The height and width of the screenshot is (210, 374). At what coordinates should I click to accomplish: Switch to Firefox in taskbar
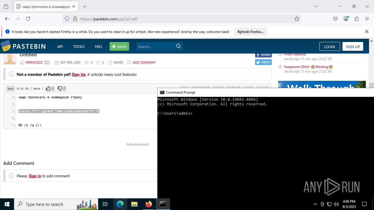[148, 204]
